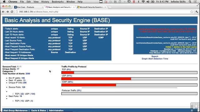Viewport: 200px width, 112px height.
Task: Open the Help menu
Action: tap(80, 2)
